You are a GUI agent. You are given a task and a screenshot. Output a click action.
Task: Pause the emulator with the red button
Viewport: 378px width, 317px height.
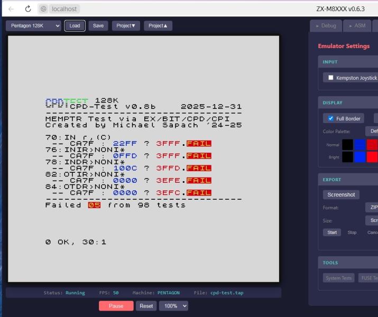[116, 306]
